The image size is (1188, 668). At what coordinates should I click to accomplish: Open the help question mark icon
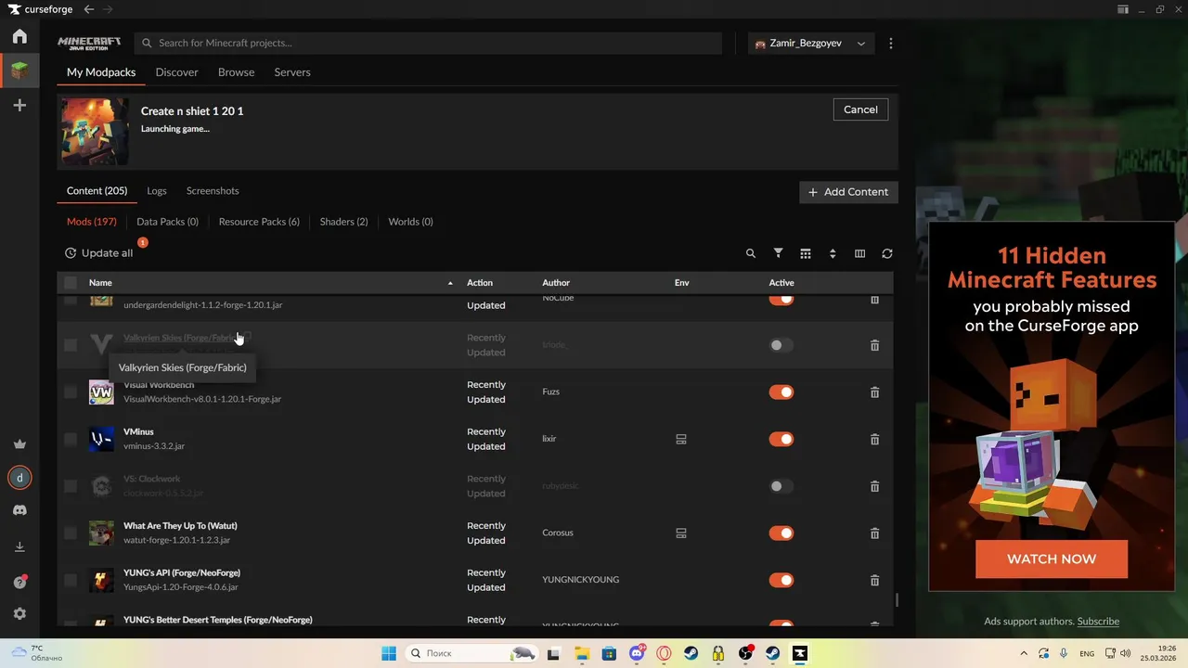tap(19, 582)
